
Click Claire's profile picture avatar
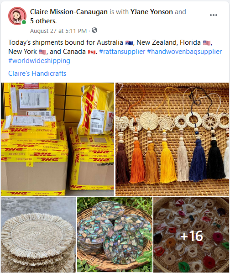(17, 16)
